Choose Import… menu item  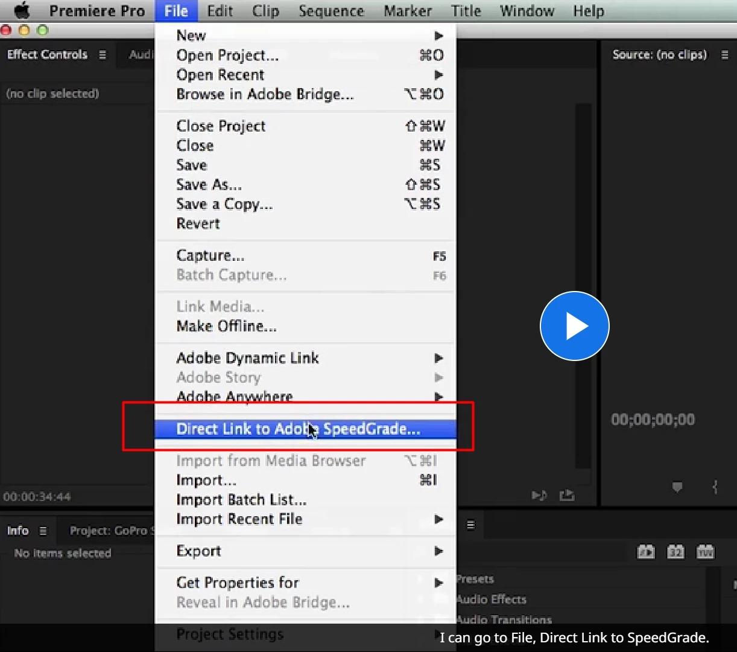tap(306, 481)
